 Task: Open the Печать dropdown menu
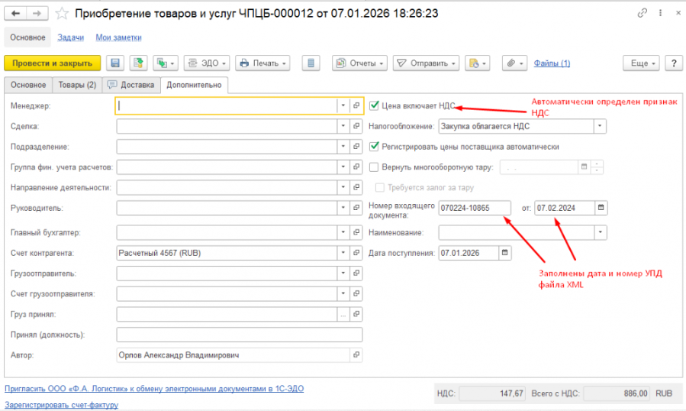263,63
